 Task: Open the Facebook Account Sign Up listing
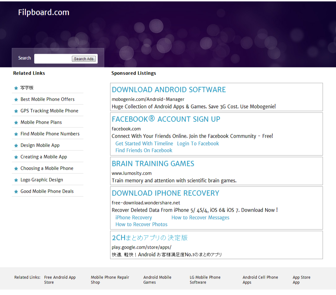(x=166, y=119)
